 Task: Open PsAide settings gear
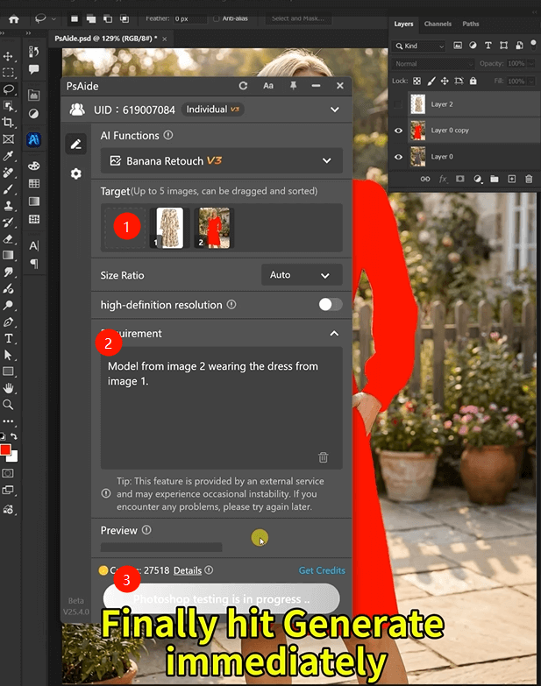76,173
